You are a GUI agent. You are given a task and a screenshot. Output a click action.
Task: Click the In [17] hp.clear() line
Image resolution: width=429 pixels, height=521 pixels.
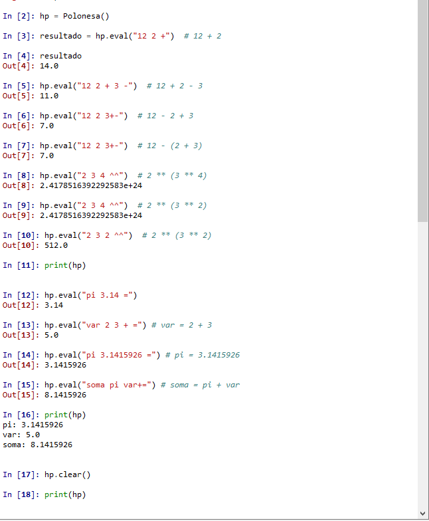coord(46,474)
